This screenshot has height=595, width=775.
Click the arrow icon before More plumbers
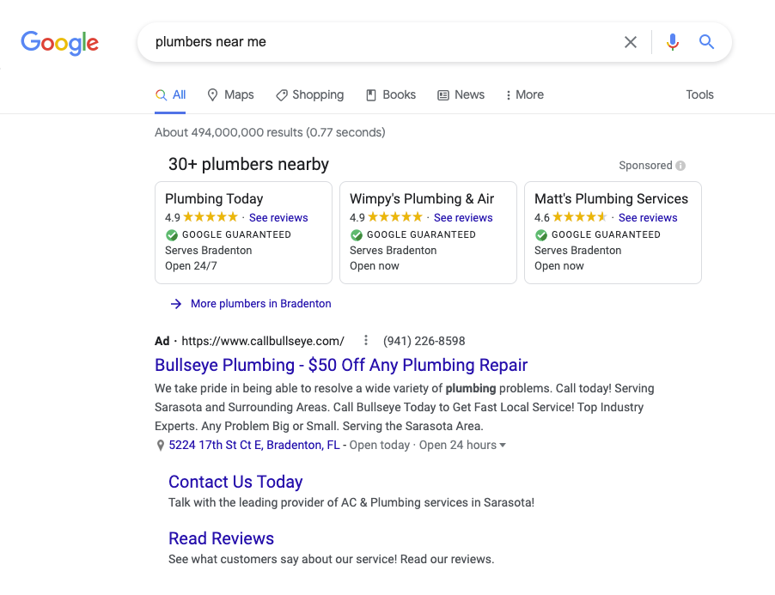coord(176,304)
